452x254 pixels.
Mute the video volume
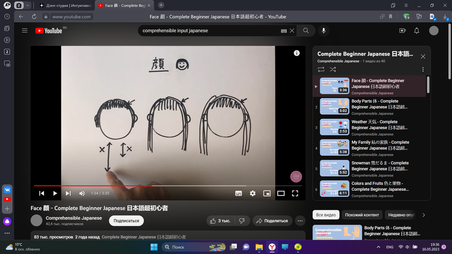click(x=82, y=193)
